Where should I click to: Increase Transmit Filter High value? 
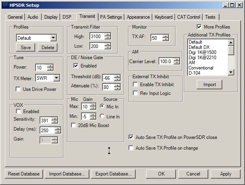[x=108, y=35]
